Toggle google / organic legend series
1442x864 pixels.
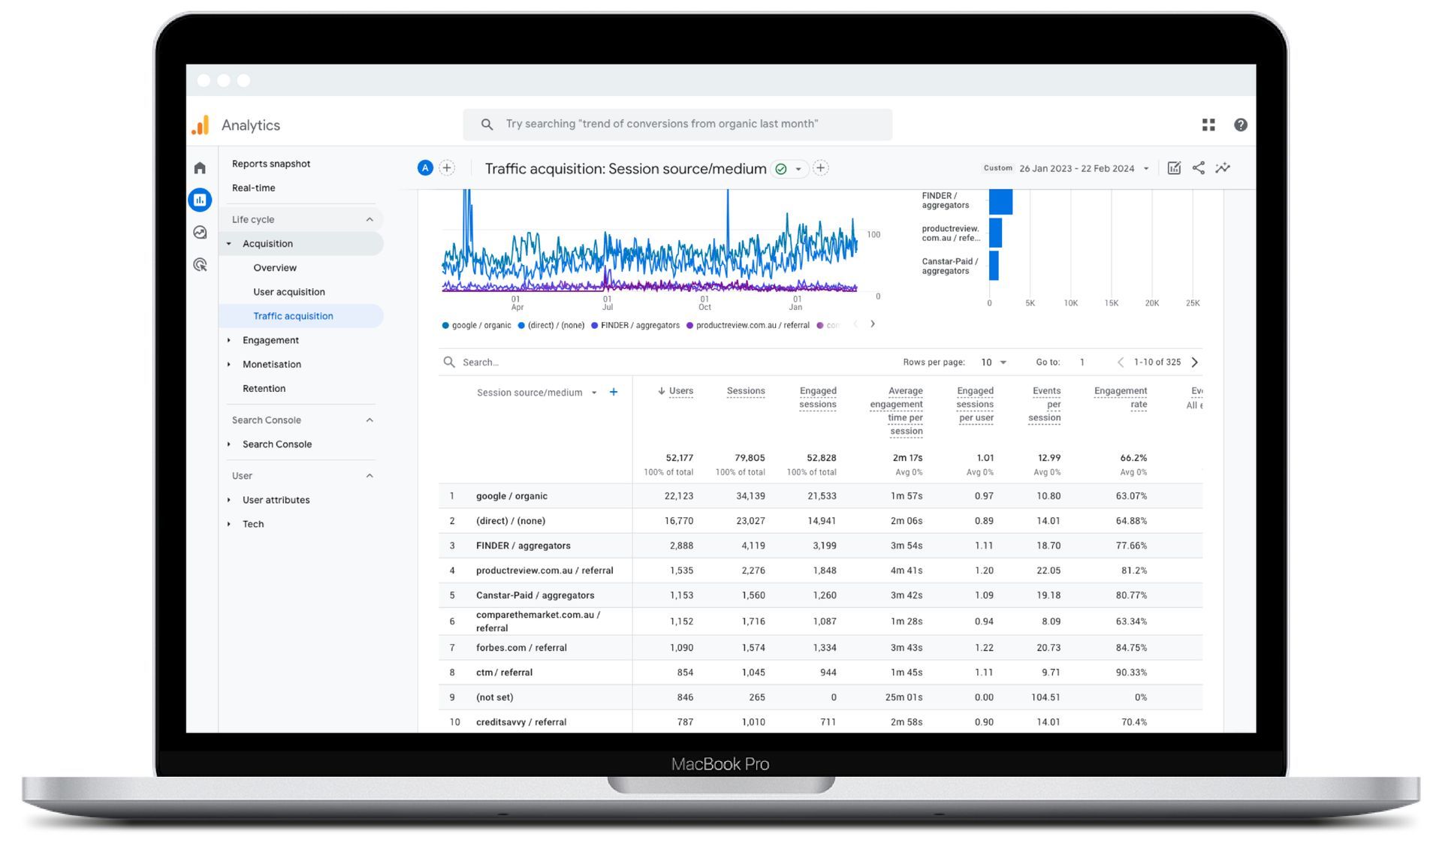(477, 326)
